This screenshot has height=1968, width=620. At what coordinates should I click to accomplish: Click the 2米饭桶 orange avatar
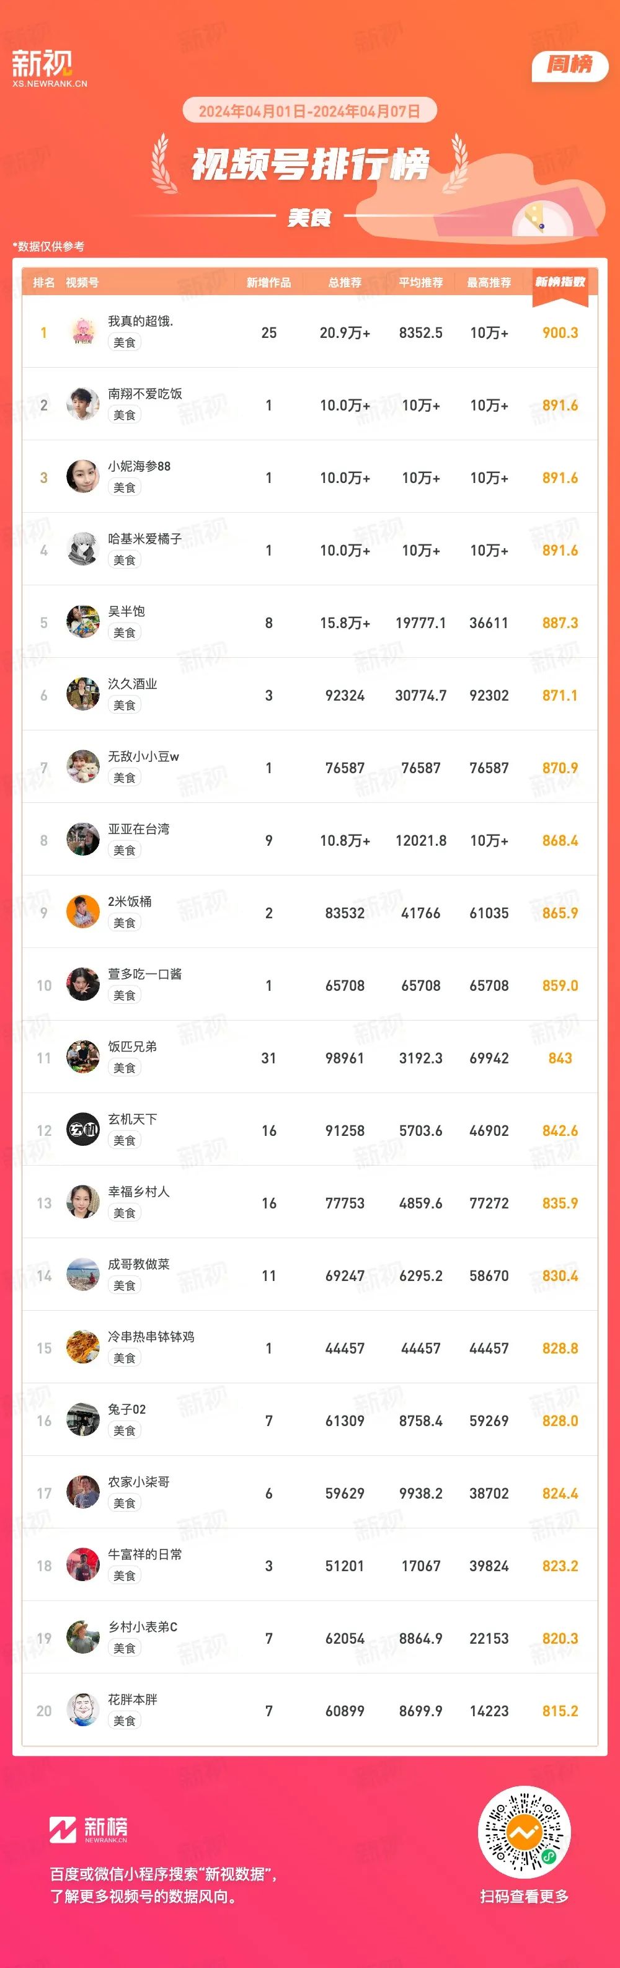[x=82, y=912]
